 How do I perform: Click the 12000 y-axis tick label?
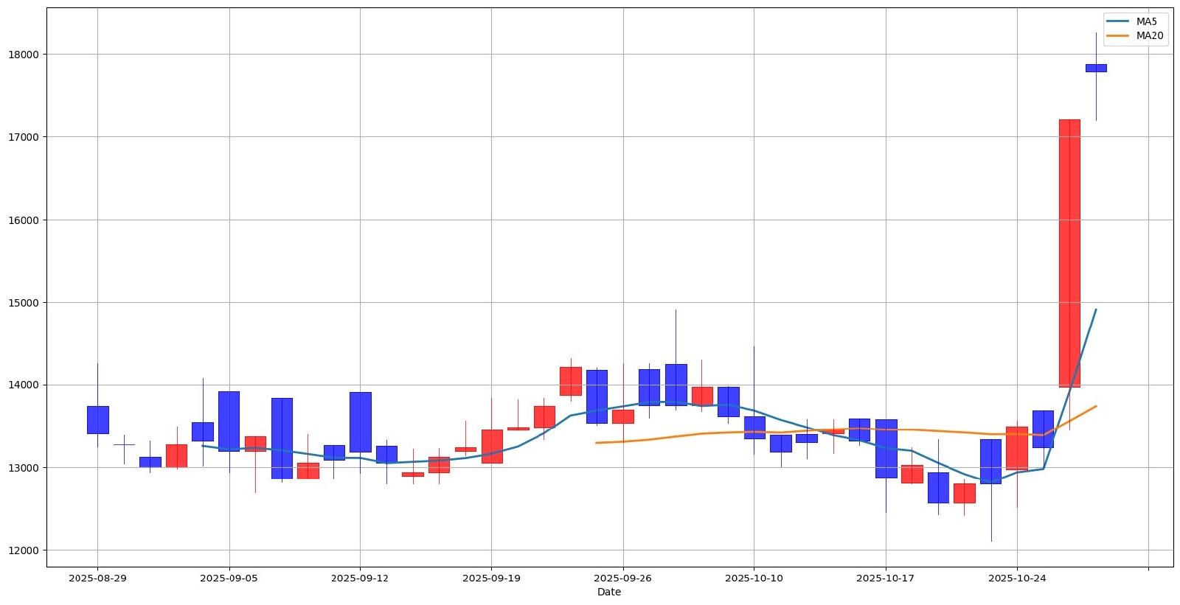pyautogui.click(x=25, y=550)
